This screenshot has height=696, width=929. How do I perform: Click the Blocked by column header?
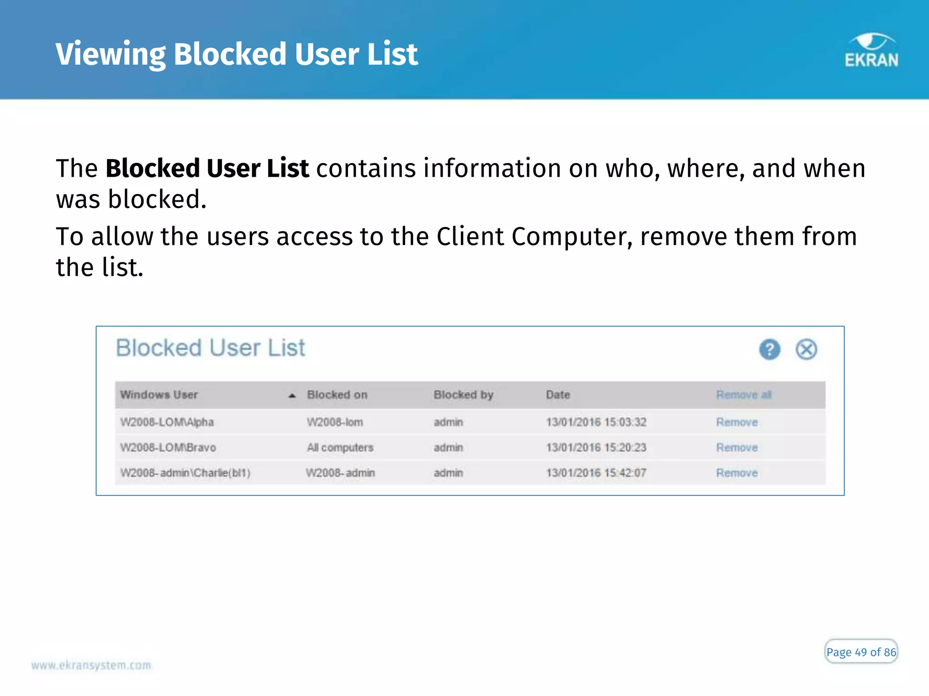tap(463, 395)
